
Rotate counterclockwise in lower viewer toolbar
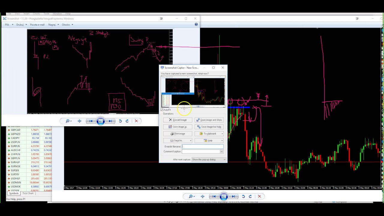coord(243,196)
